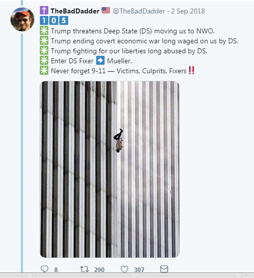Screen dimensions: 254x278
Task: Click the red double exclamation mark emoji
Action: [x=192, y=70]
